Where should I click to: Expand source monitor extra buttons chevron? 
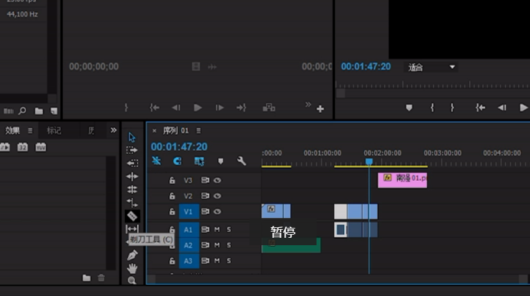(308, 105)
